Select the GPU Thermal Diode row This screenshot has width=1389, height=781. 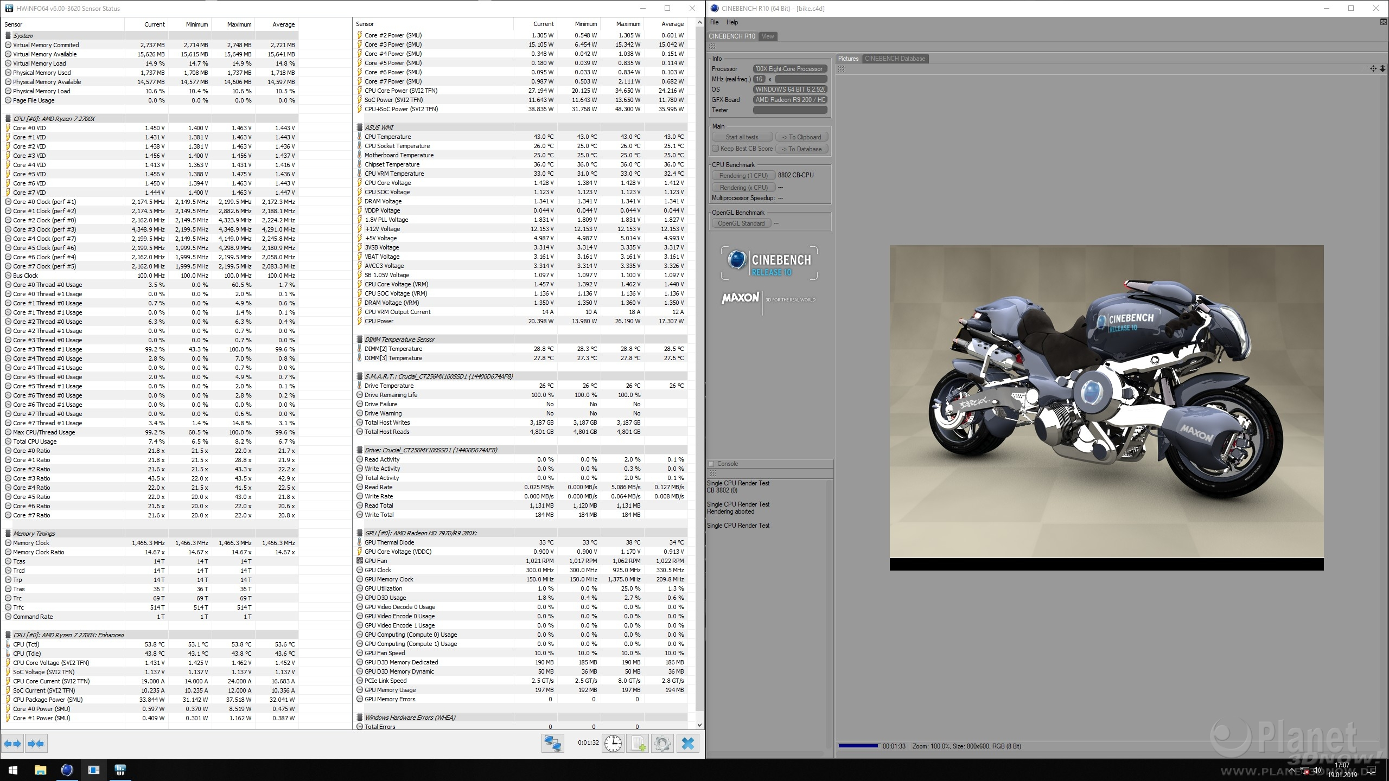point(521,542)
